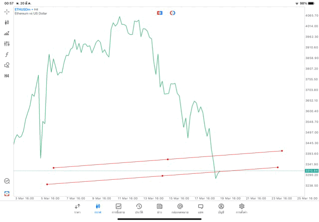This screenshot has width=319, height=222.
Task: Switch to the ราคา (Quotes) tab
Action: click(77, 208)
